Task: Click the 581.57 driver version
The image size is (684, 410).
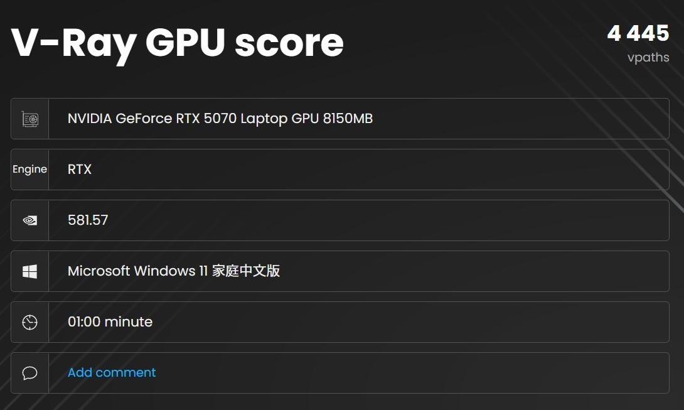Action: click(88, 220)
